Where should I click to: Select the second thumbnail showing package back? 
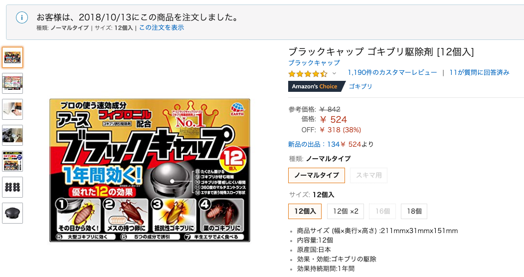[12, 83]
